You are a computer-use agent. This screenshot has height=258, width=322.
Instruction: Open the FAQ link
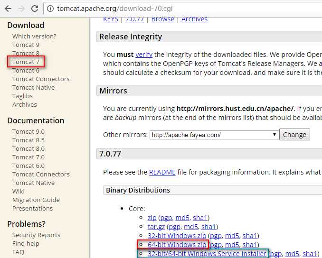click(18, 252)
